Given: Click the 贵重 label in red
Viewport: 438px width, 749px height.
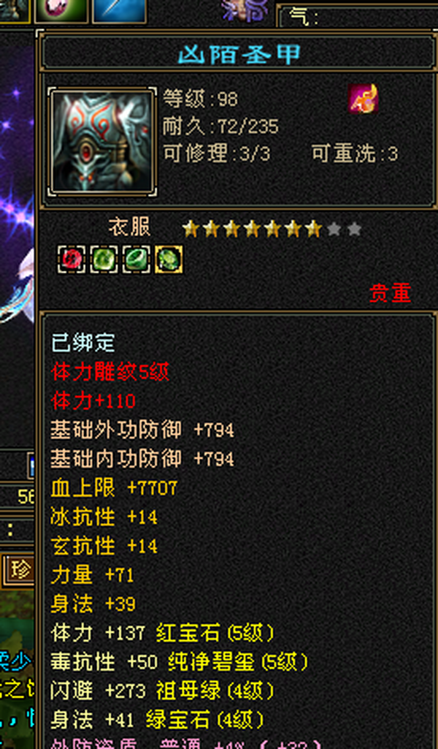Looking at the screenshot, I should click(x=391, y=293).
